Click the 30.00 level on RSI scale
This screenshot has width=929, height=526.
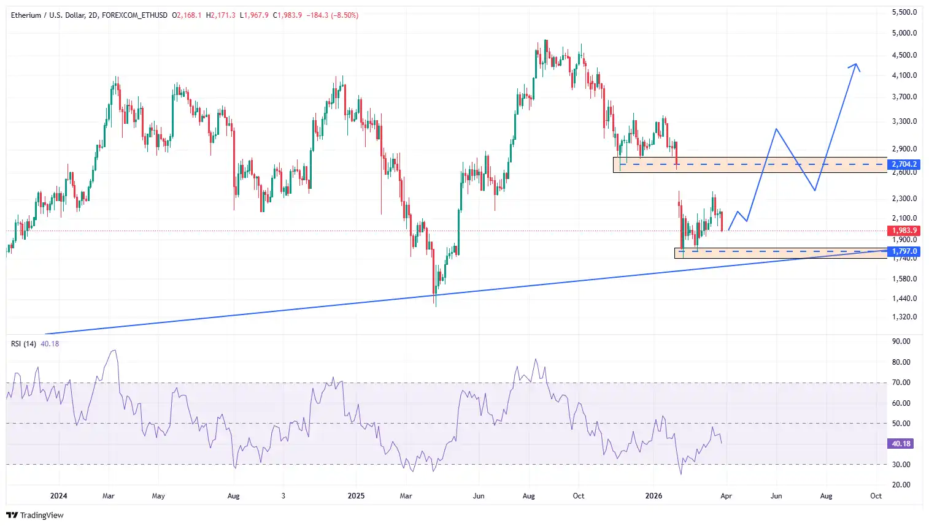coord(901,465)
